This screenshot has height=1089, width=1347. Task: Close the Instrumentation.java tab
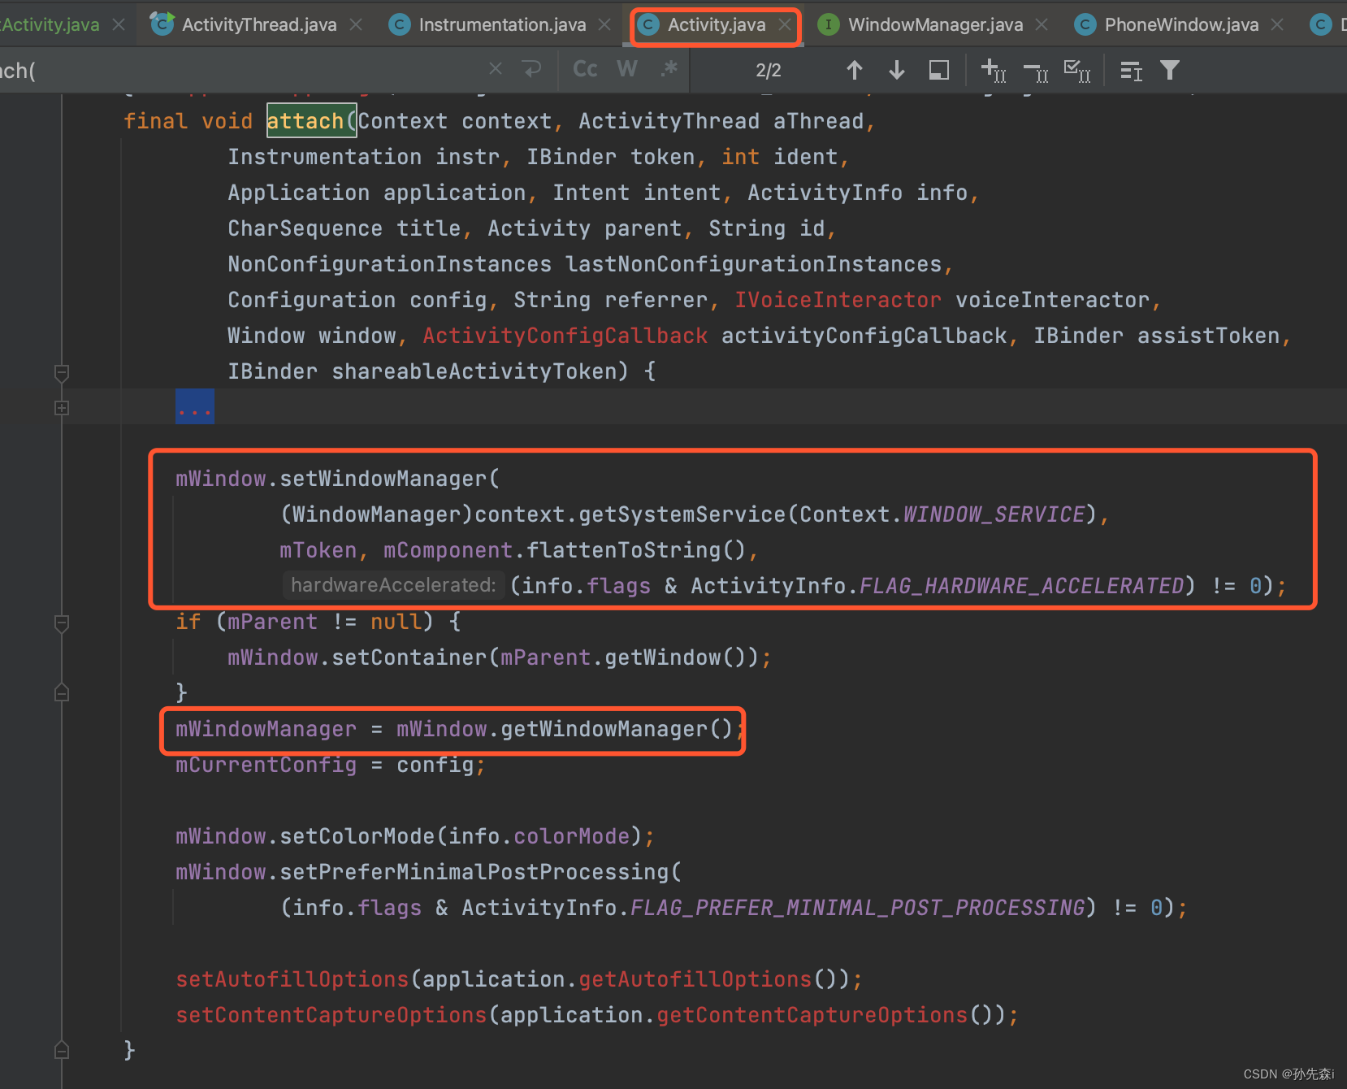point(604,24)
